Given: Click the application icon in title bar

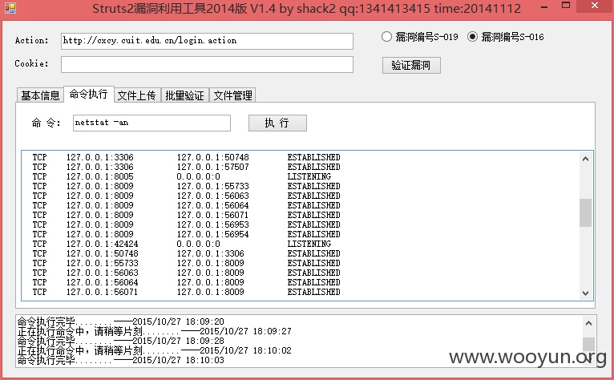Looking at the screenshot, I should [x=10, y=8].
